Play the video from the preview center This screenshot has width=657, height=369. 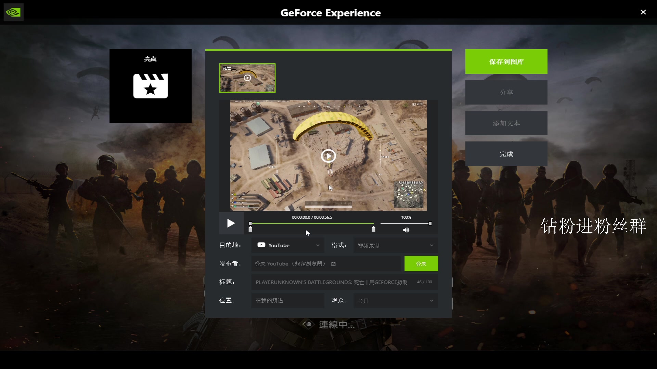(328, 156)
